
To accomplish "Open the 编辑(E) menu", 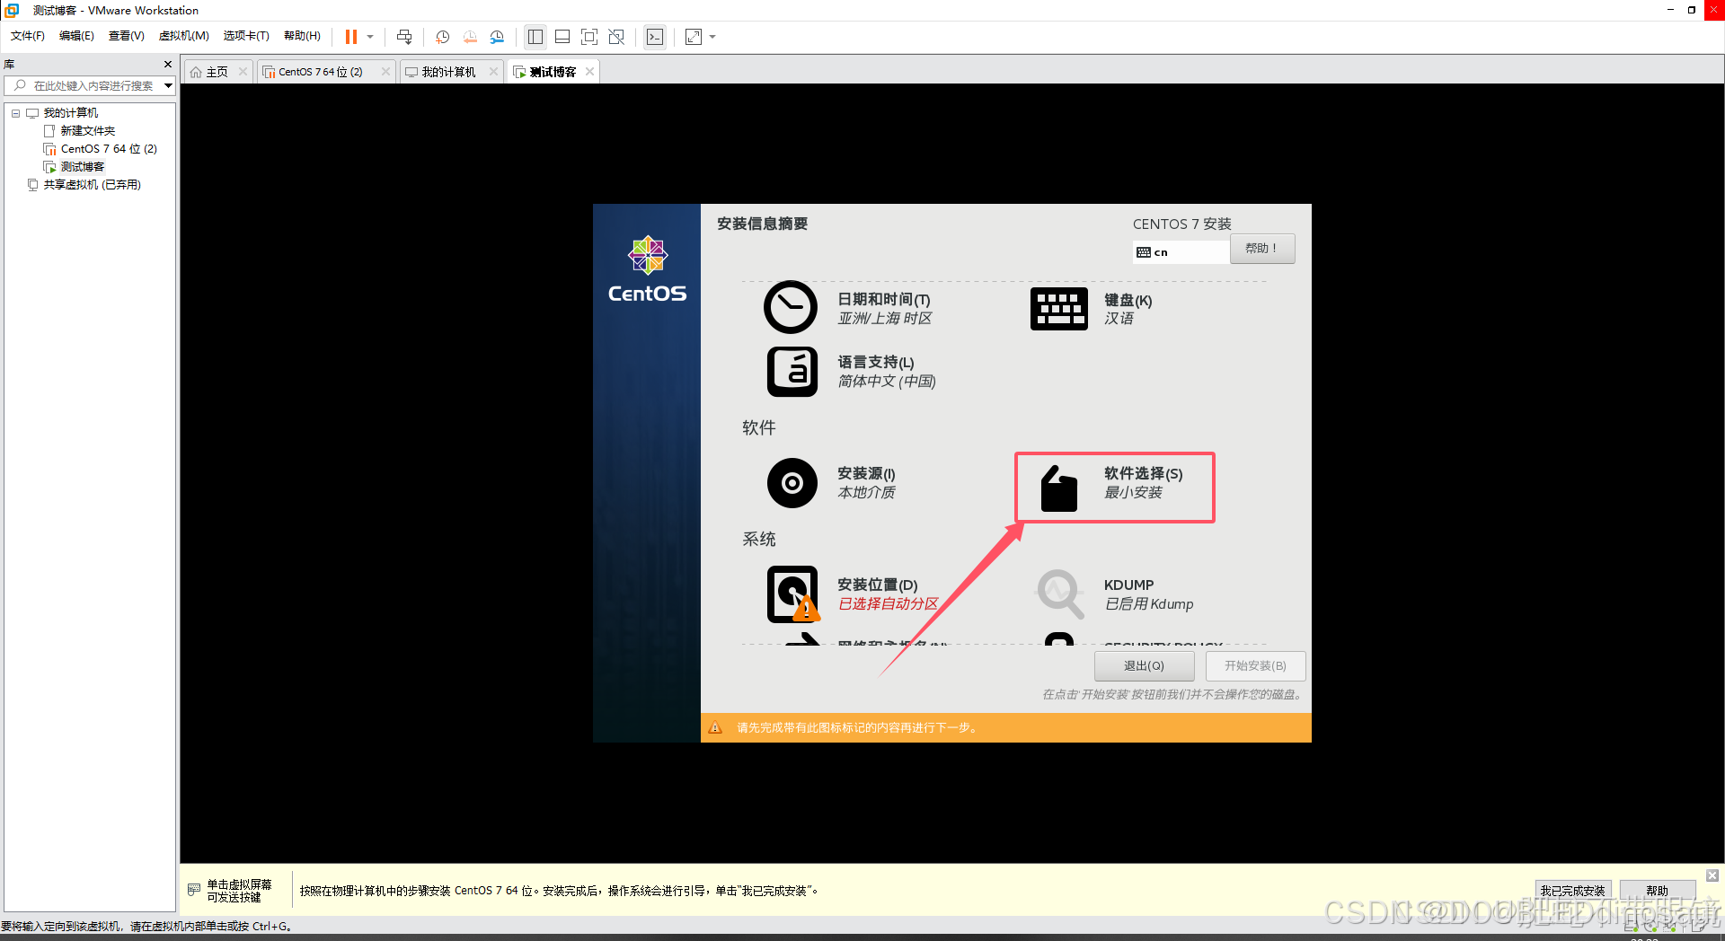I will pyautogui.click(x=76, y=36).
